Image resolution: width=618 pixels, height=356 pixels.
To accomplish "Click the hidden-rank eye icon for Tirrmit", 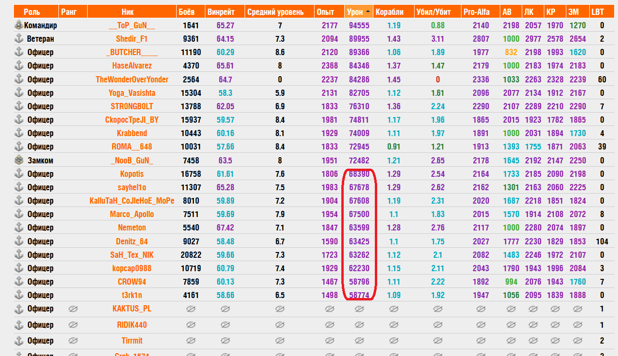I will pos(73,341).
